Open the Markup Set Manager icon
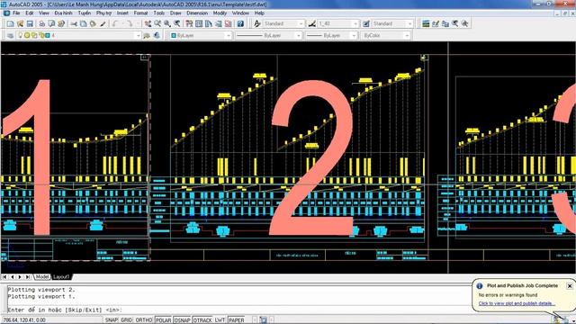576x324 pixels. 228,23
